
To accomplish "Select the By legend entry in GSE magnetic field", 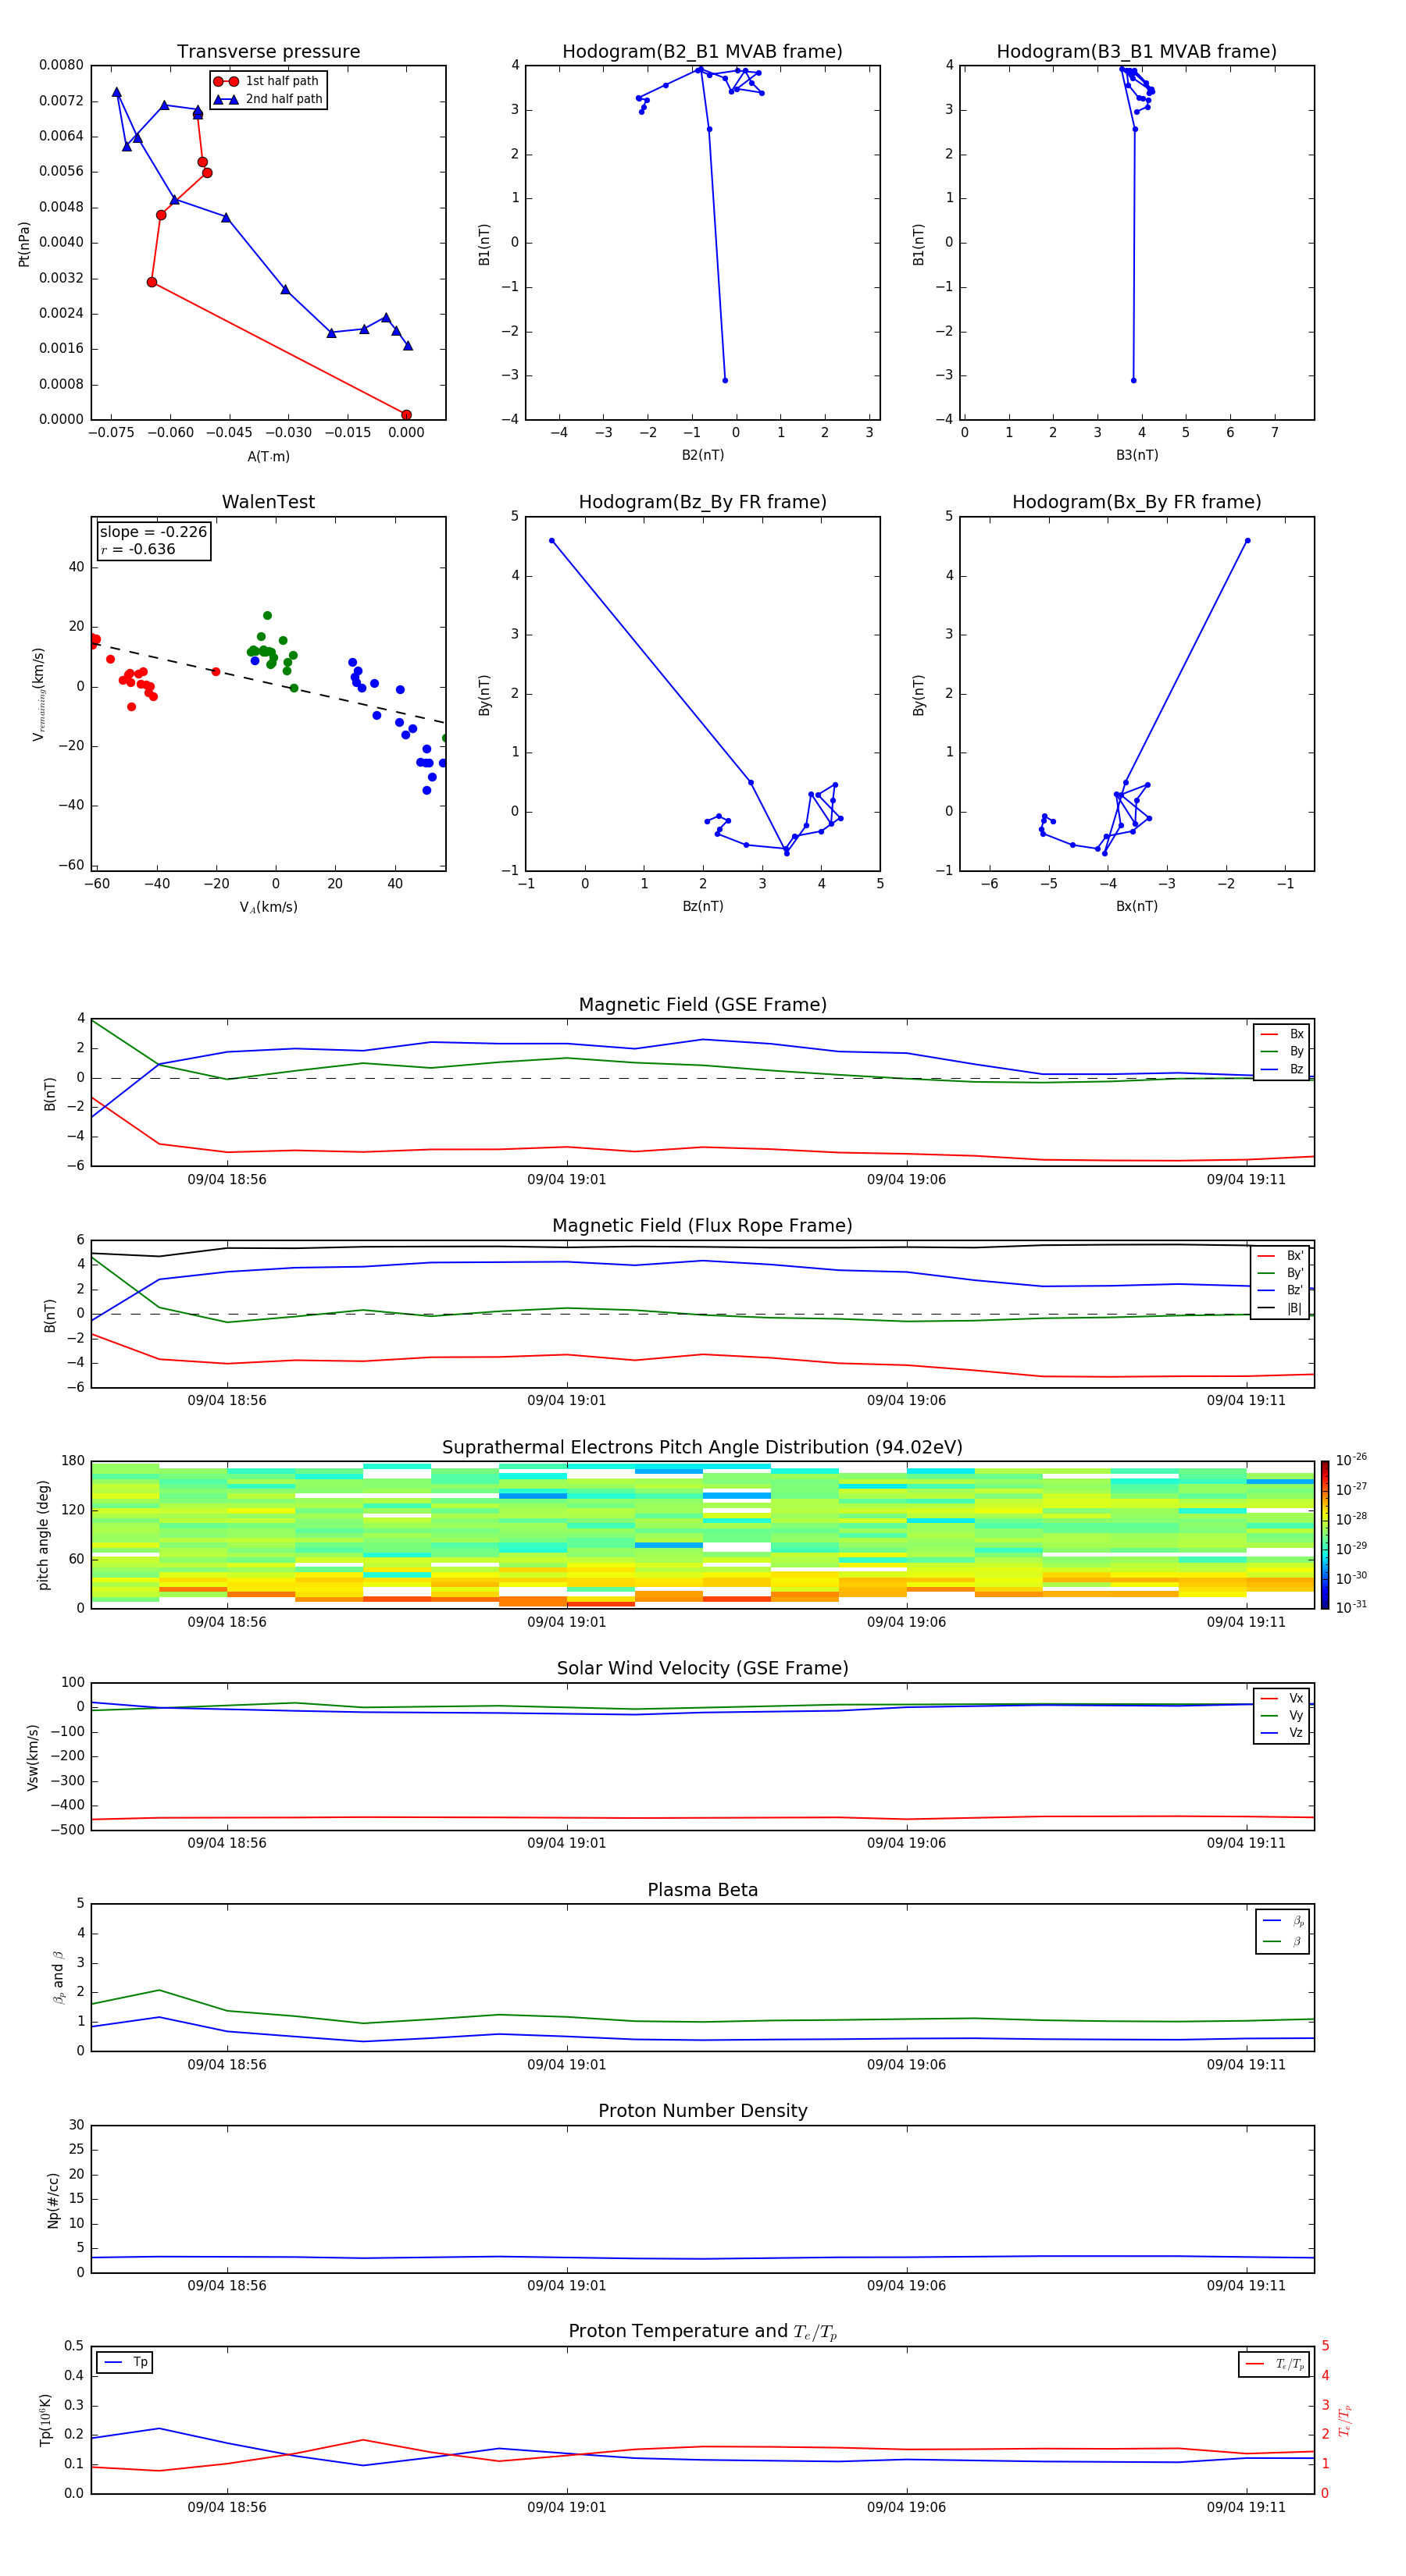I will (x=1282, y=1051).
